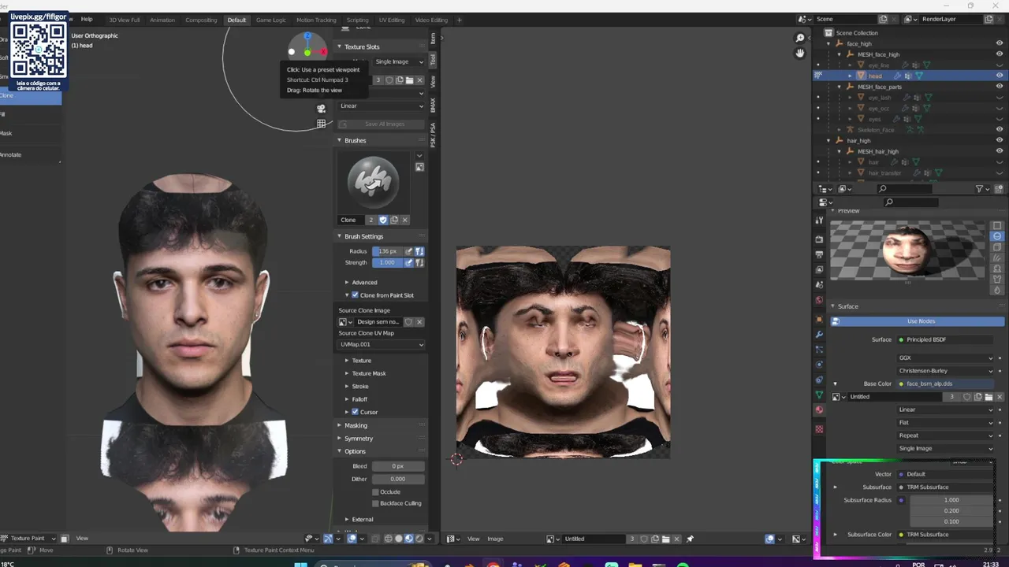1009x567 pixels.
Task: Unlink the Clone brush with X icon
Action: pos(405,220)
